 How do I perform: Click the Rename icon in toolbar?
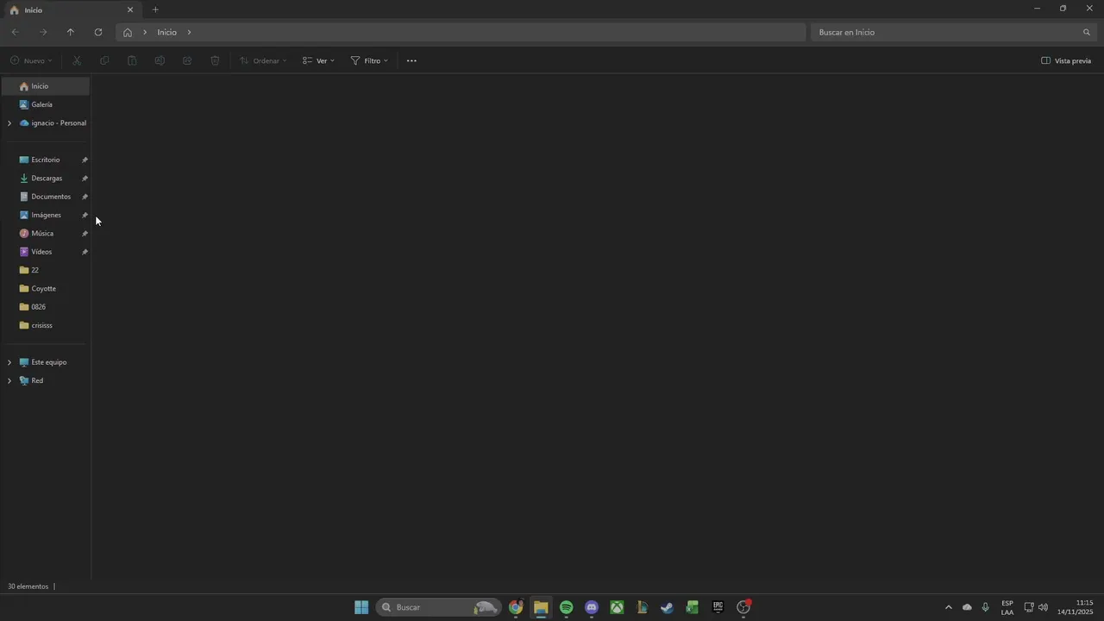pos(160,60)
